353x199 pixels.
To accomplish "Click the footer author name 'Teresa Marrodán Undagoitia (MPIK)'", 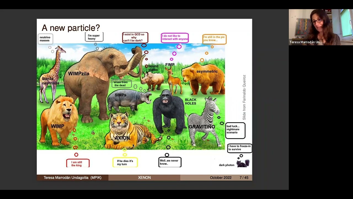I will click(73, 178).
